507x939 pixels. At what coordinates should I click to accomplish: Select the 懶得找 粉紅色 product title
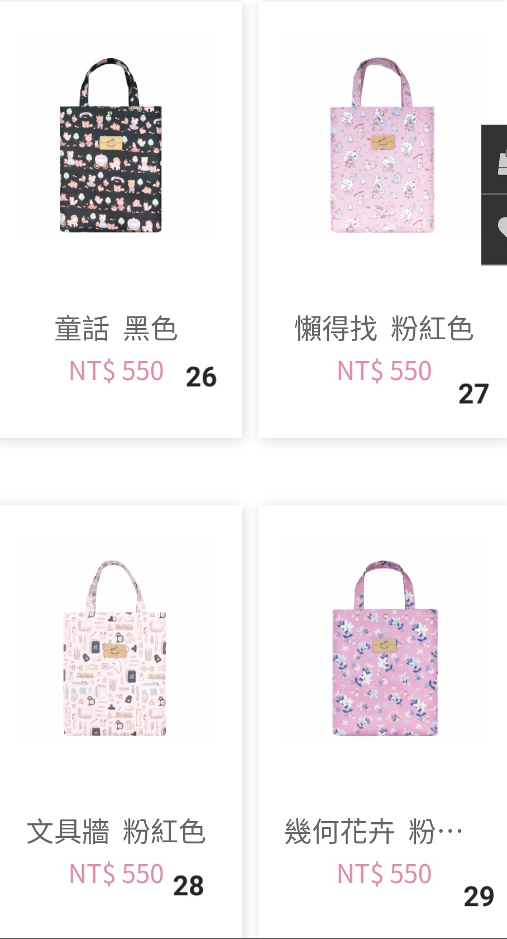pos(384,329)
